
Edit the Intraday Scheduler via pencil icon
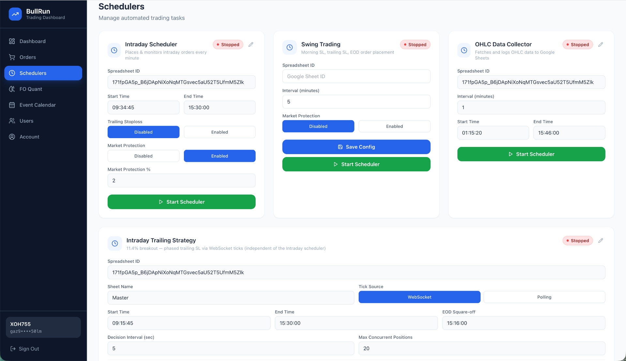coord(251,44)
